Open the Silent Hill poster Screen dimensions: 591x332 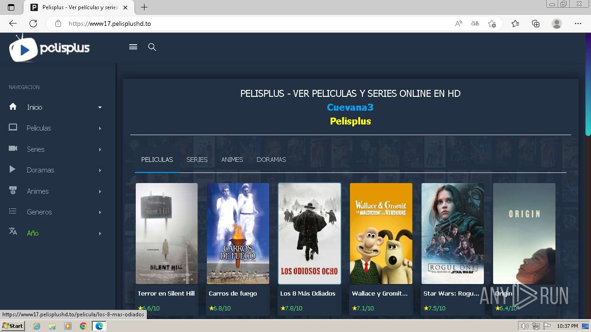pyautogui.click(x=167, y=233)
